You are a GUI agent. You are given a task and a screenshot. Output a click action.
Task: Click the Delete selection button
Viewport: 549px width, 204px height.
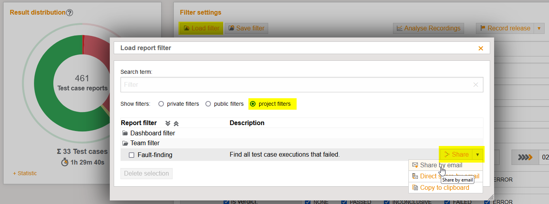[147, 173]
